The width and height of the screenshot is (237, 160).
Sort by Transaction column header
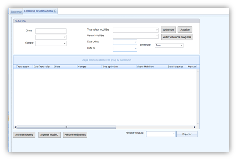[24, 67]
